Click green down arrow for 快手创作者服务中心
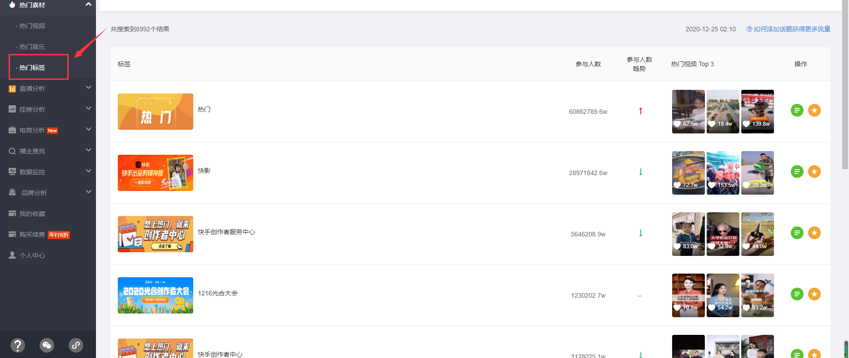849x358 pixels. click(x=640, y=233)
